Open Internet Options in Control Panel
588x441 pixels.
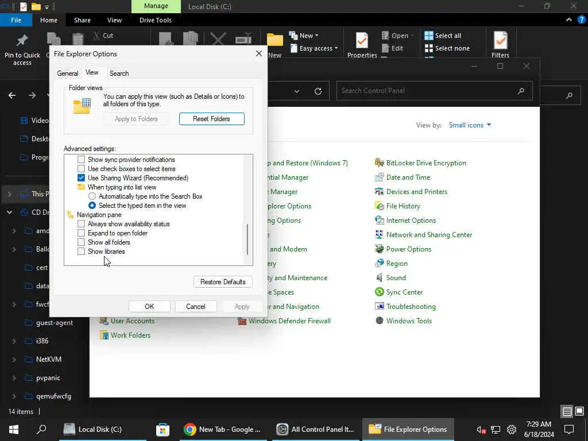[405, 220]
